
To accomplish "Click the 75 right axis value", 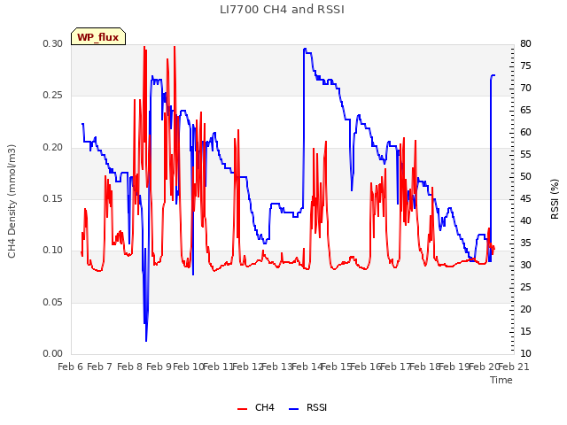I will pyautogui.click(x=525, y=66).
